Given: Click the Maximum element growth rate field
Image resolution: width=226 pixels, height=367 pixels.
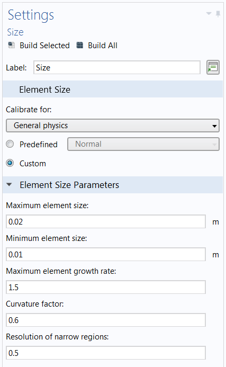Looking at the screenshot, I should tap(106, 287).
